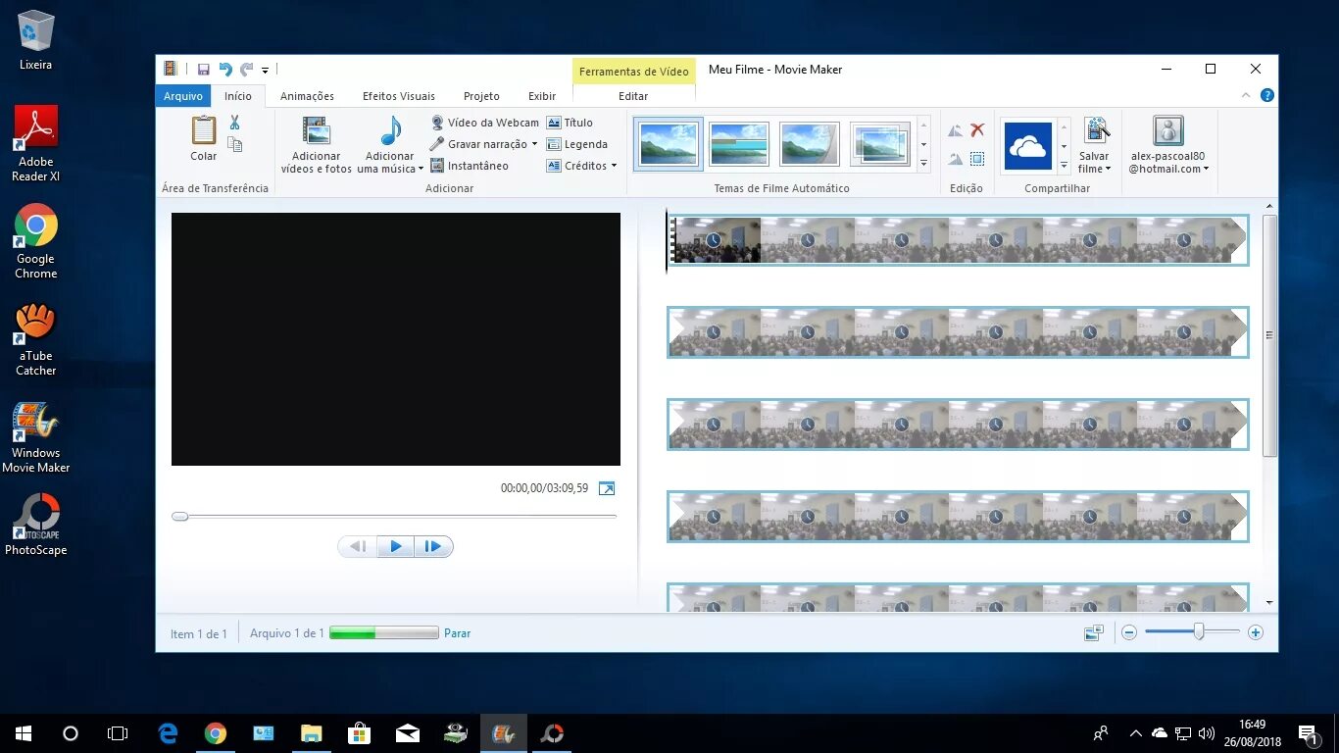Open Microsoft Edge in the taskbar
This screenshot has width=1339, height=753.
pyautogui.click(x=169, y=733)
